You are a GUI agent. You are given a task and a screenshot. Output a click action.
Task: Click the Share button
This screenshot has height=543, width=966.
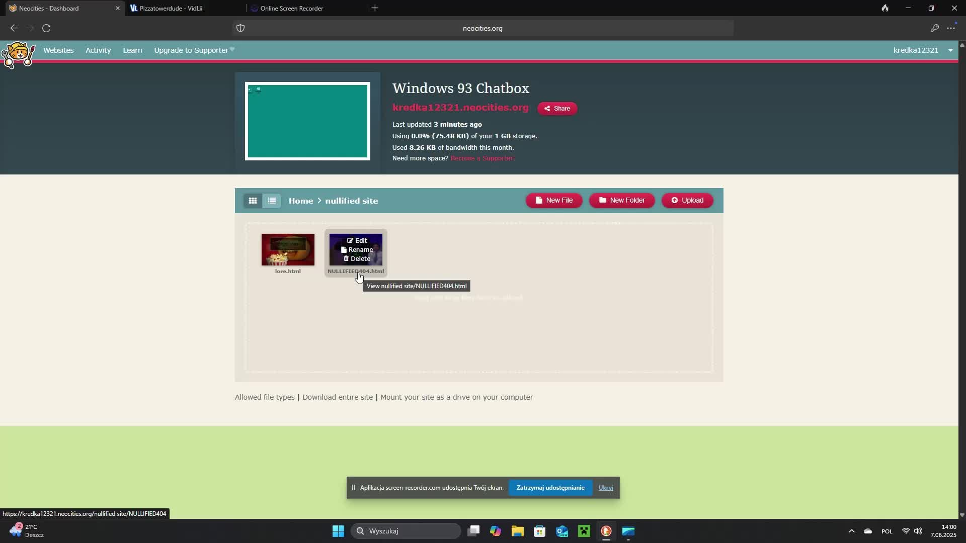(557, 109)
